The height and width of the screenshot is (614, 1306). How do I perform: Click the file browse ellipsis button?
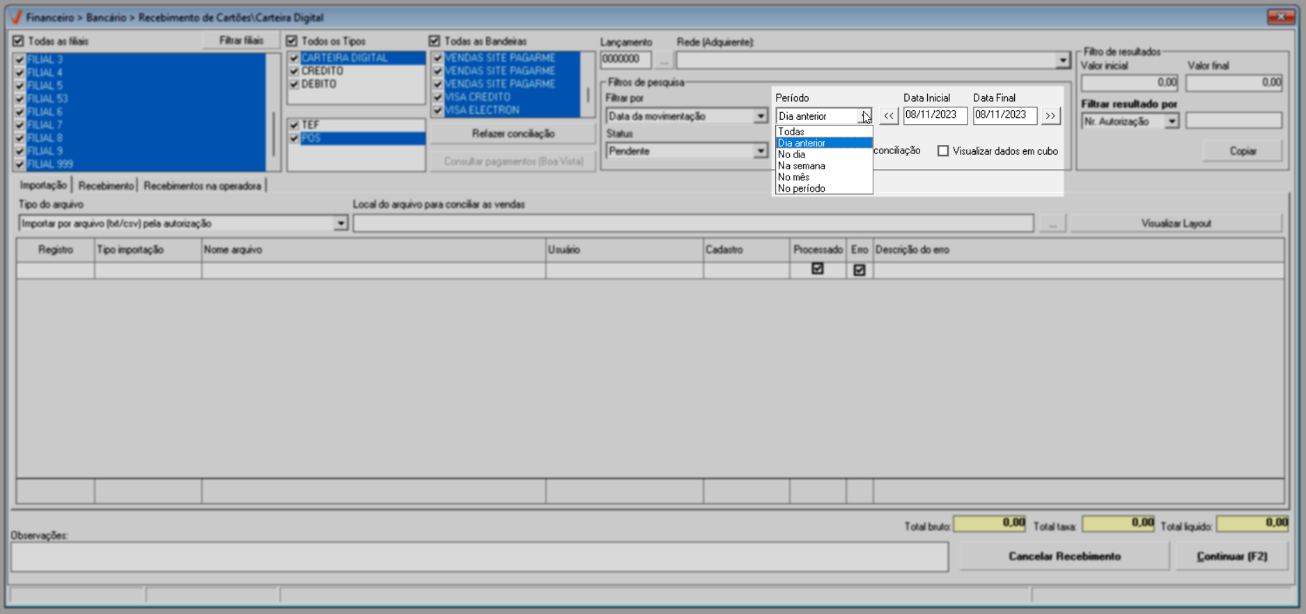pos(1052,224)
